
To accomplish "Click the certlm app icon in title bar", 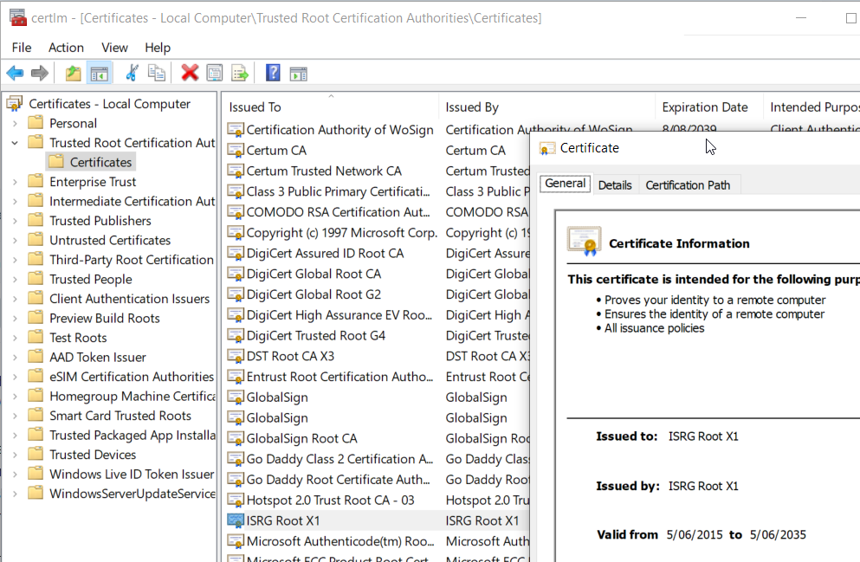I will point(17,17).
